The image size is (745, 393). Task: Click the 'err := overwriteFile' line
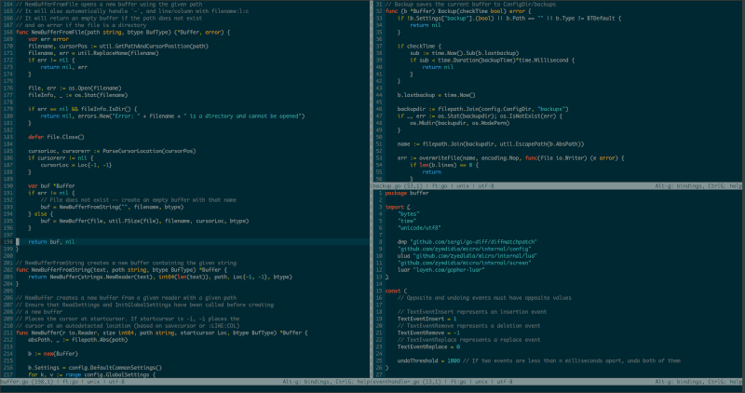click(x=510, y=157)
